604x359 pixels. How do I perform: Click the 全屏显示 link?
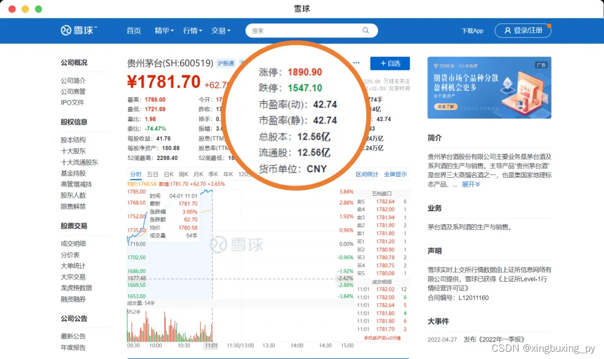(x=395, y=174)
